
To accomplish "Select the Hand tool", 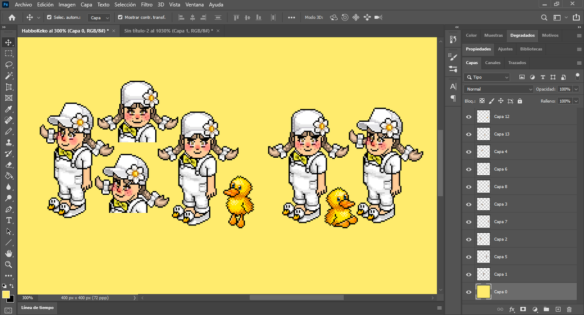I will pos(9,254).
